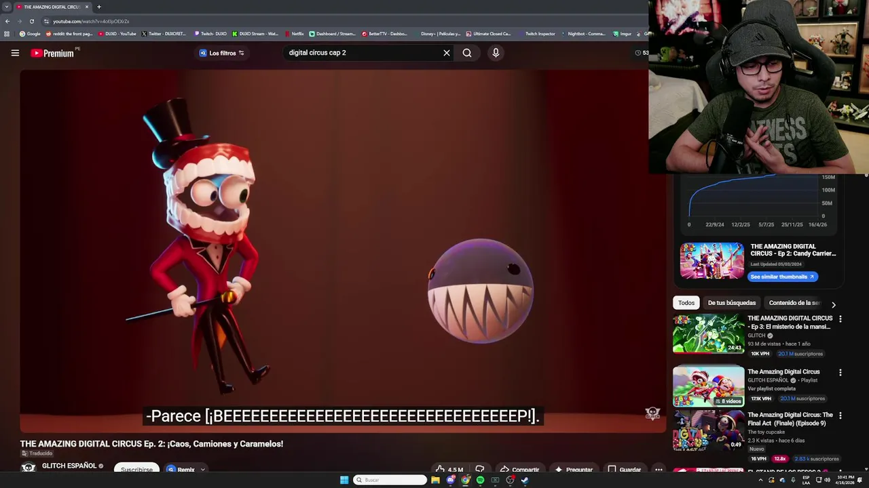This screenshot has width=869, height=488.
Task: Select the Contenido de la serie chip
Action: coord(794,303)
